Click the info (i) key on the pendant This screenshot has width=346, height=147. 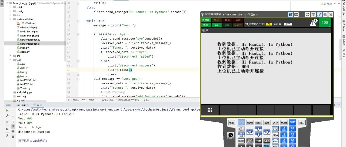click(x=241, y=129)
